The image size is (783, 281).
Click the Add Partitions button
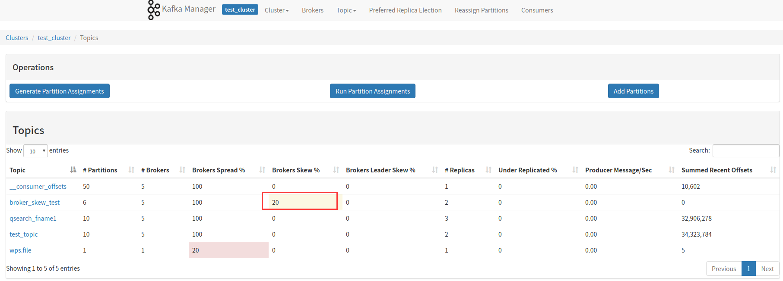tap(634, 91)
